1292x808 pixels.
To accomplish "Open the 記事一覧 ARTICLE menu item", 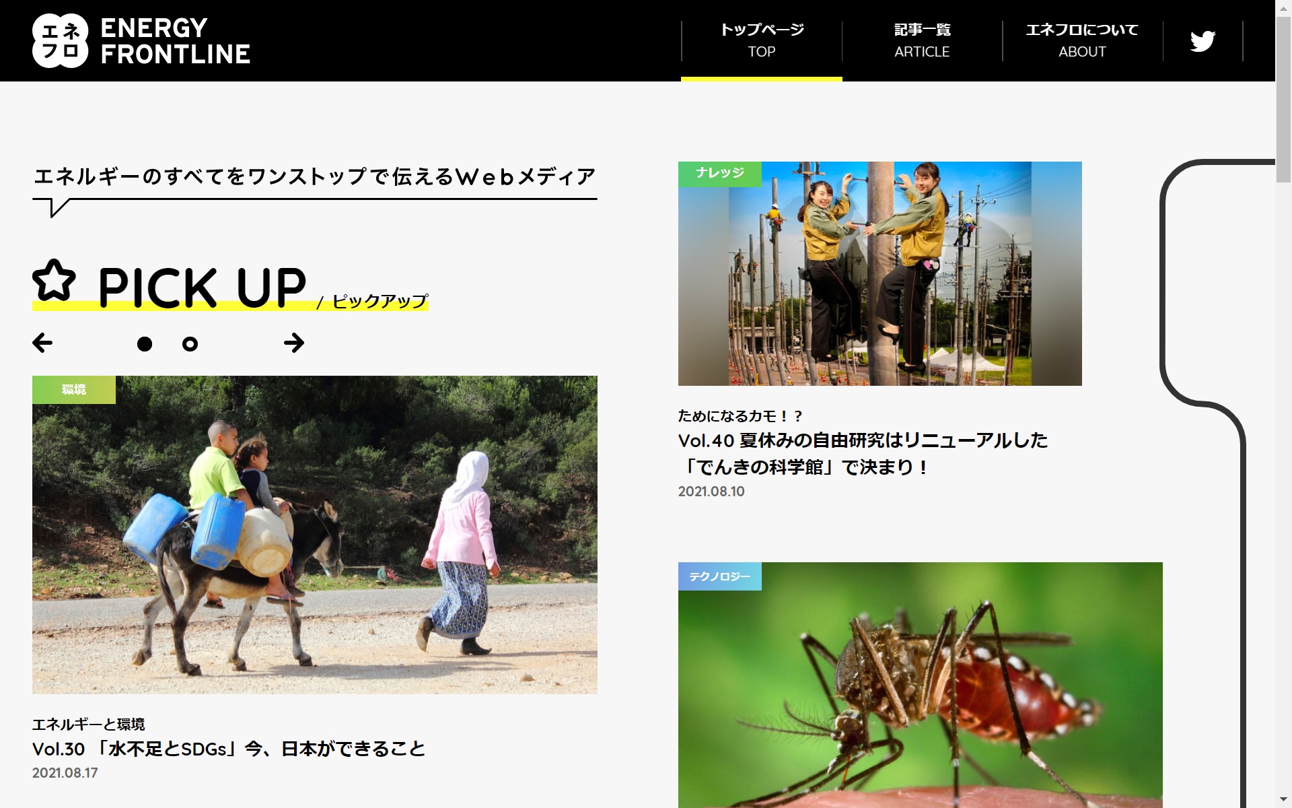I will [x=922, y=40].
